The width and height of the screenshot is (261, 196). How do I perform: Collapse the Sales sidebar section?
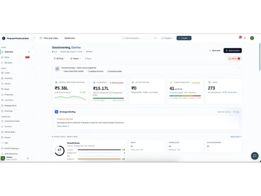pos(32,68)
